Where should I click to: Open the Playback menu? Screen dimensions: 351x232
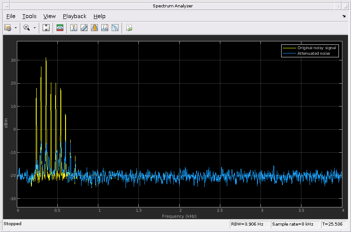75,16
